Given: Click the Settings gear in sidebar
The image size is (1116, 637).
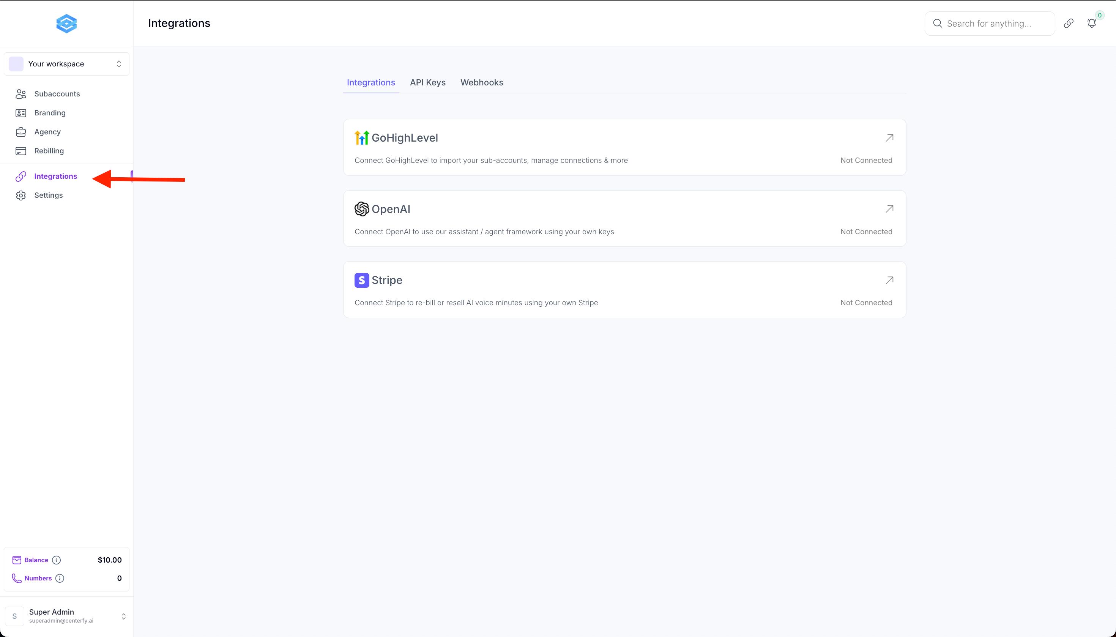Looking at the screenshot, I should pos(21,195).
